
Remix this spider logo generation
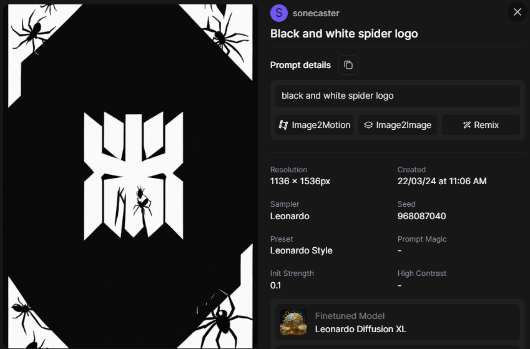(481, 125)
